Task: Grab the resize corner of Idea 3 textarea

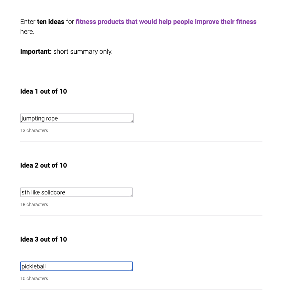Action: pyautogui.click(x=131, y=269)
